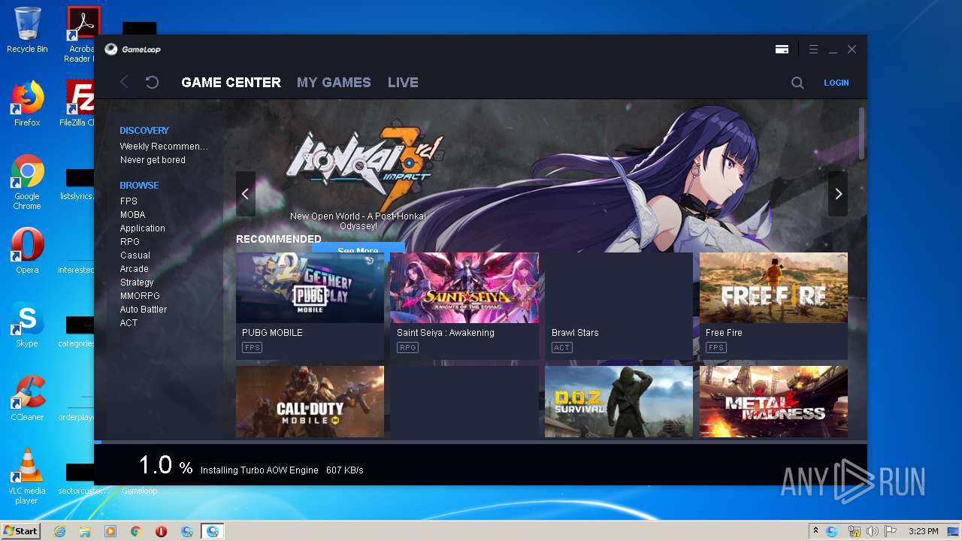Screen dimensions: 962x541
Task: Click the 'Installing Turbo AOW Engine' status text
Action: click(x=259, y=470)
